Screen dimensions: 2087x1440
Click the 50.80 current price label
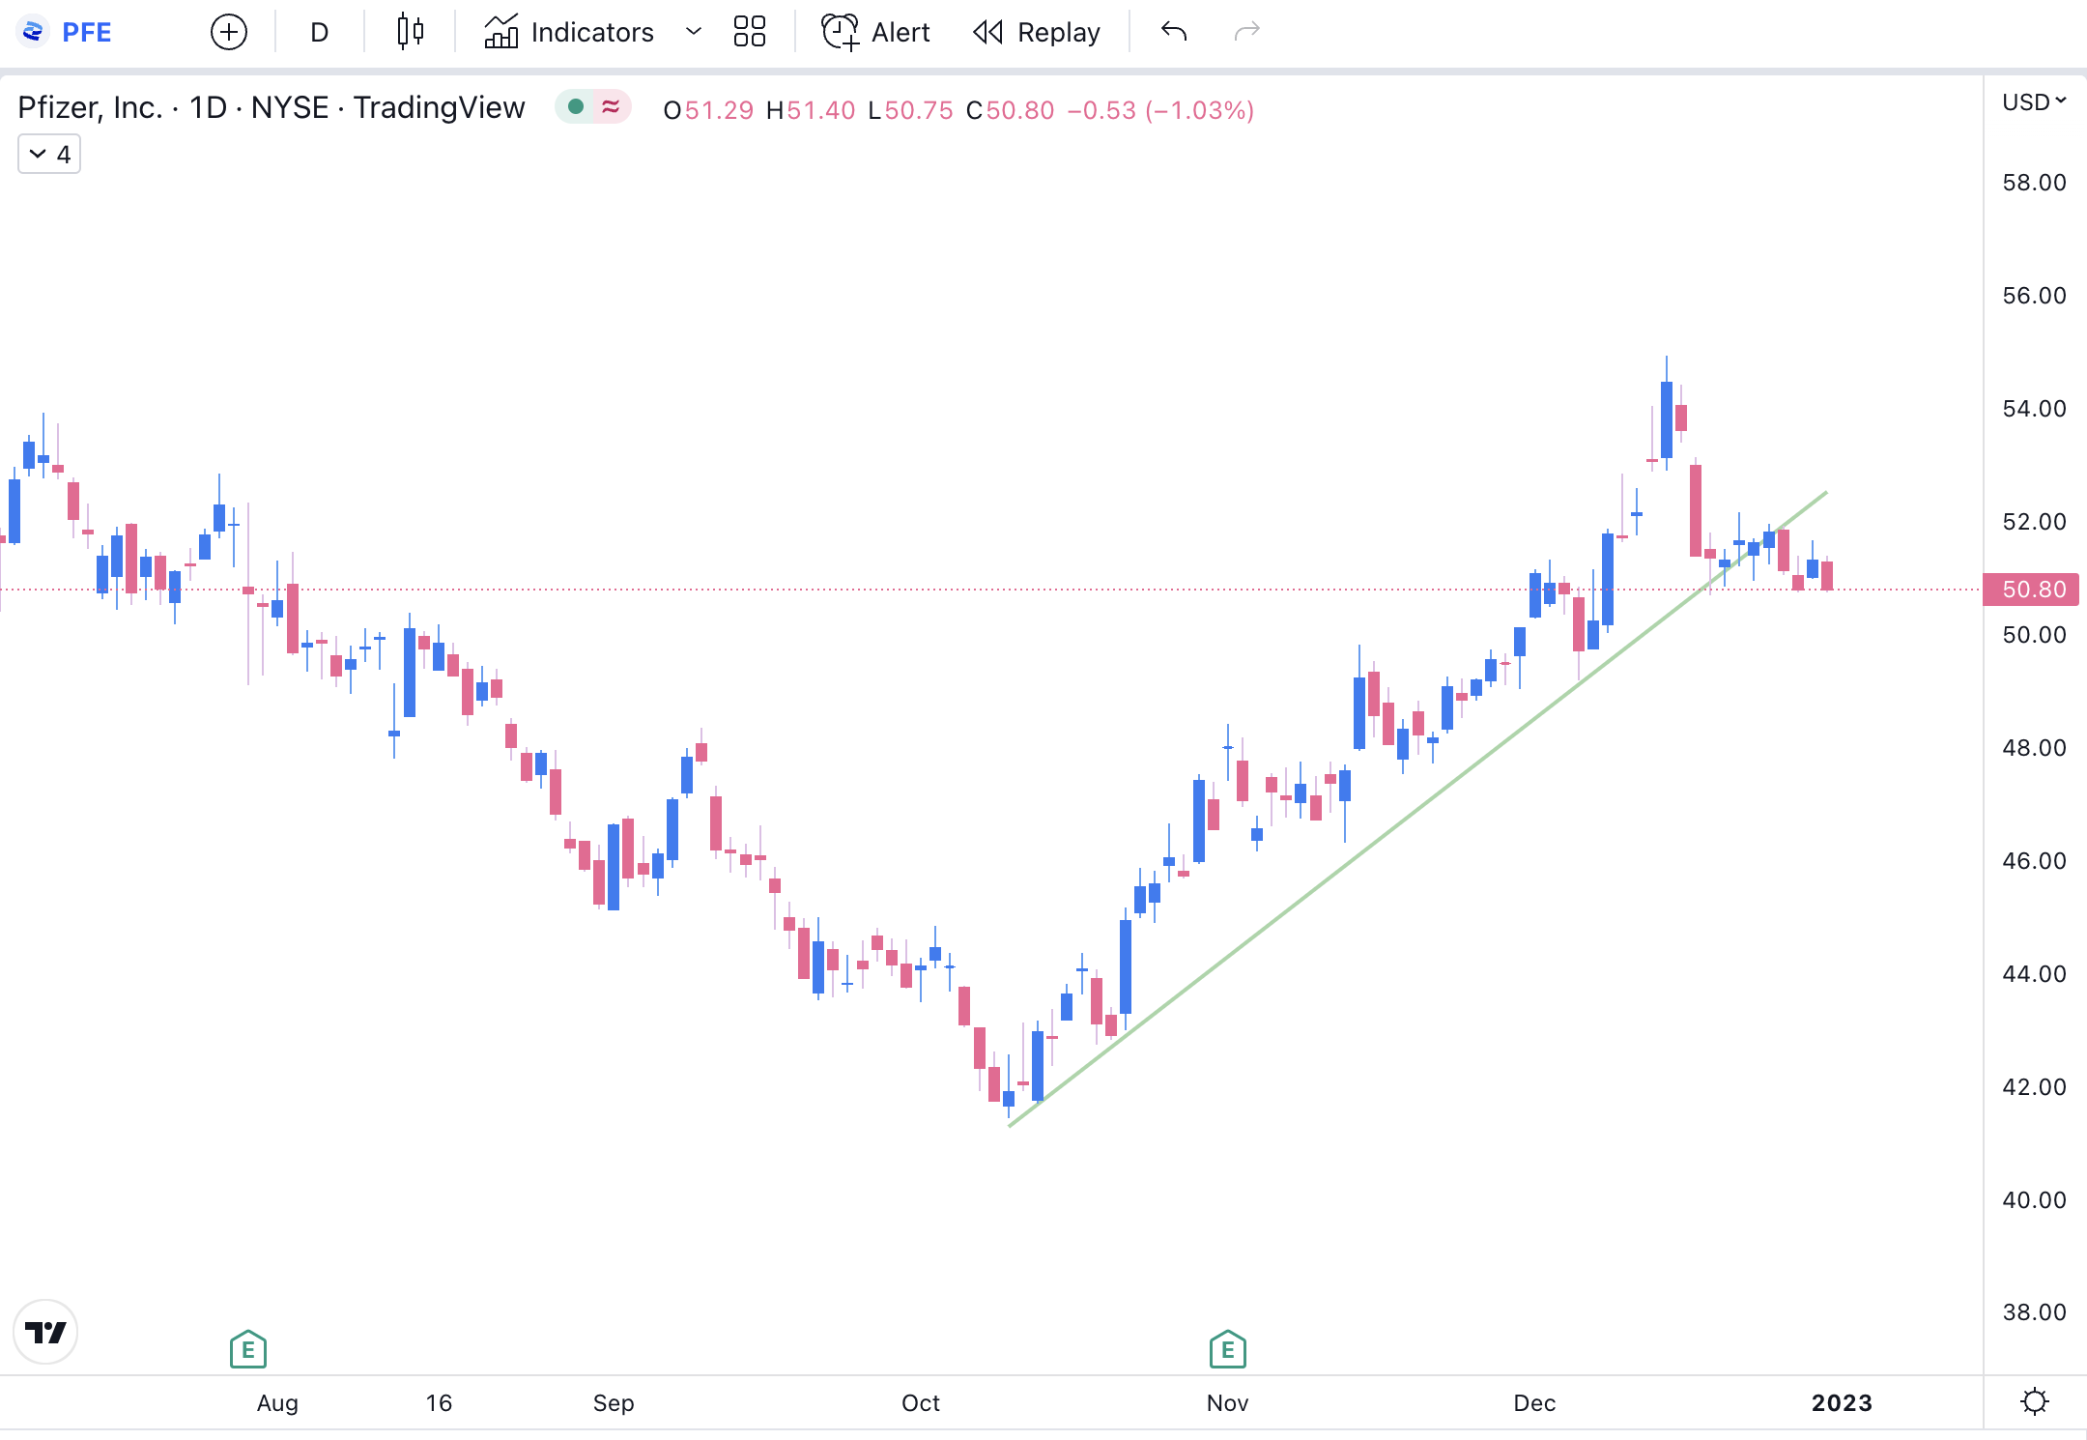click(x=2033, y=590)
